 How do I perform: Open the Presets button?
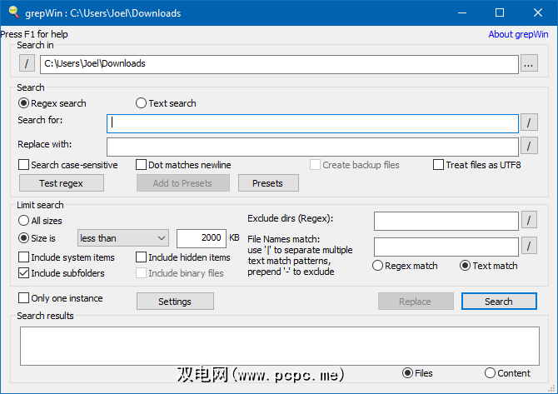point(268,183)
